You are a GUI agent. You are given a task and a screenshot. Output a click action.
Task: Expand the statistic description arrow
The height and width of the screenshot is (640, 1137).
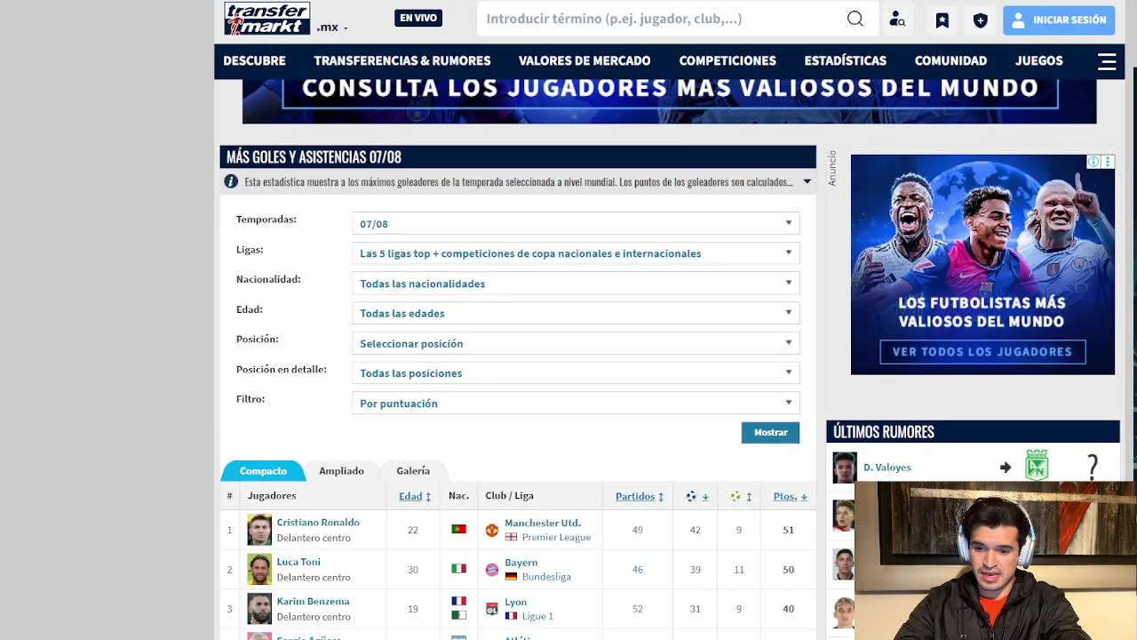[807, 181]
